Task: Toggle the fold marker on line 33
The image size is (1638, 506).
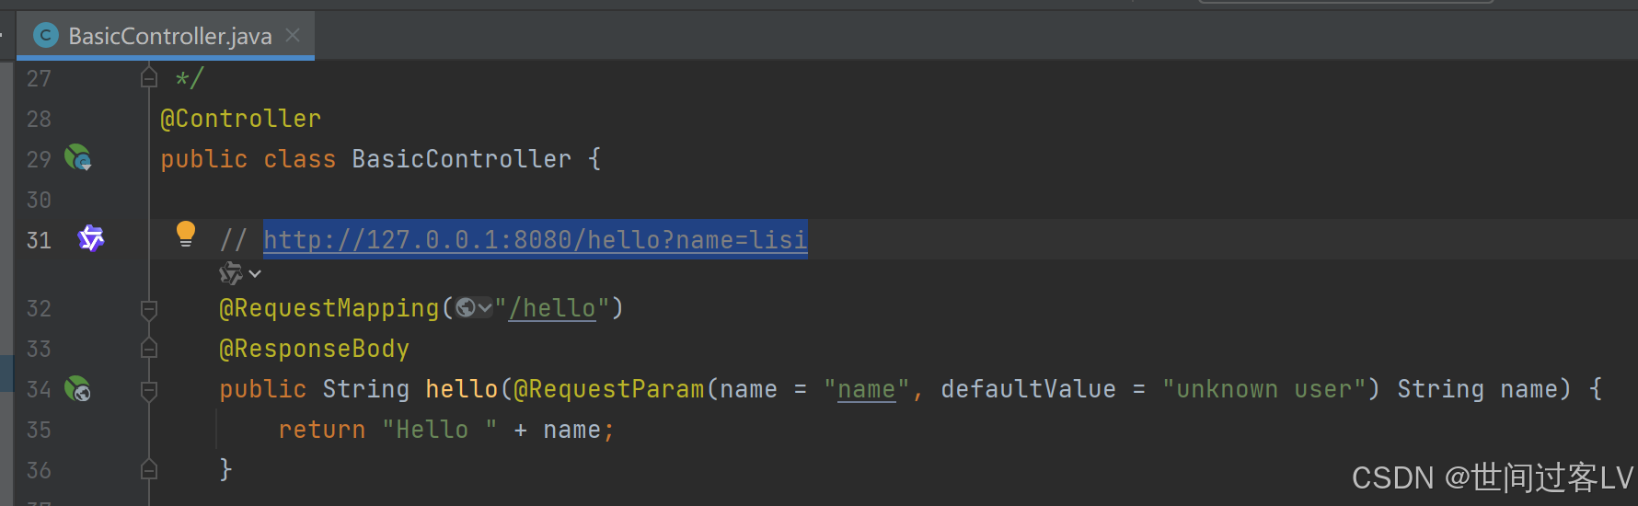Action: 149,349
